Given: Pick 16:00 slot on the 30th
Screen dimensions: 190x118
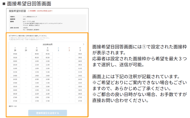Looking at the screenshot, I should 37,90.
